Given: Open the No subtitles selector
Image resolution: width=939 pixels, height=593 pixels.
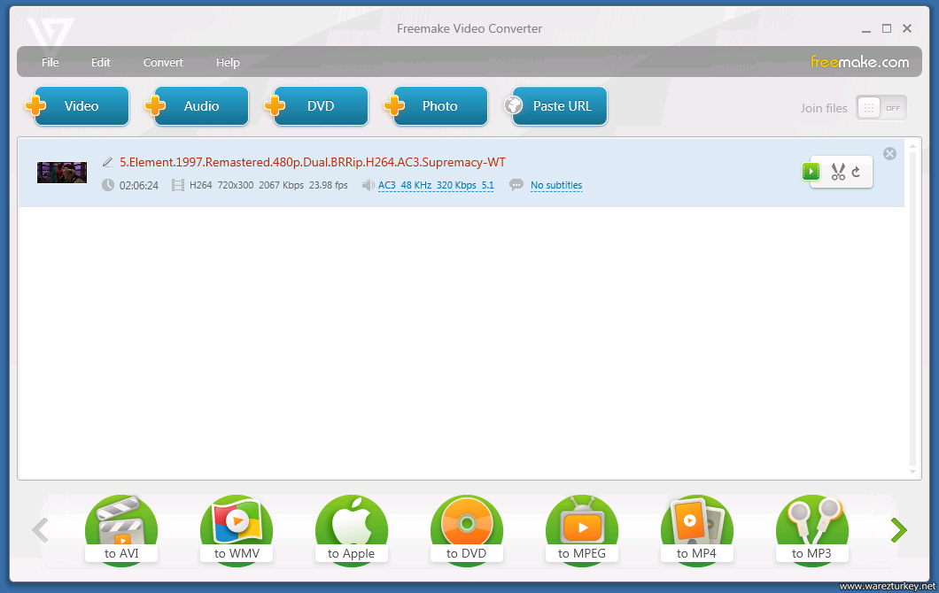Looking at the screenshot, I should [x=556, y=186].
